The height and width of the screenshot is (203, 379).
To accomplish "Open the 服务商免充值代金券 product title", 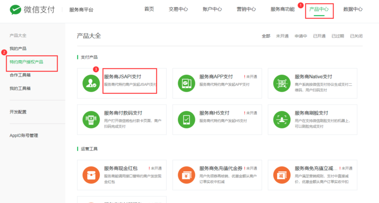I will [221, 168].
